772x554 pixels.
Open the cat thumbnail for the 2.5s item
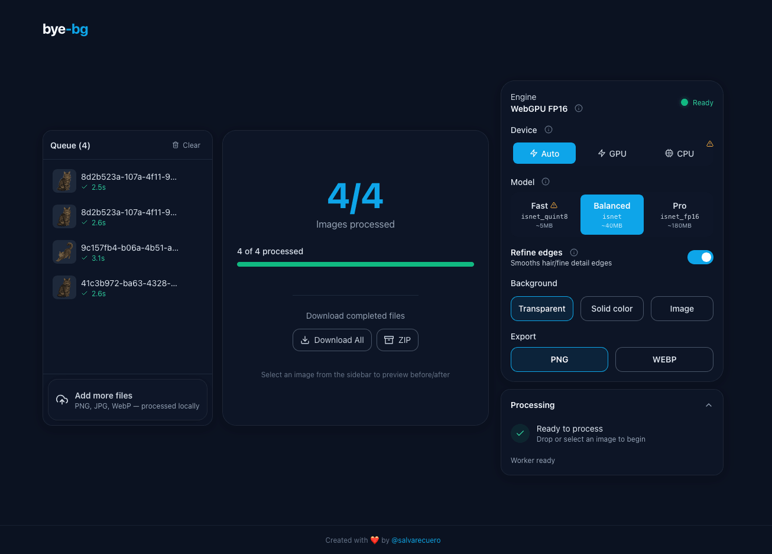(x=64, y=181)
